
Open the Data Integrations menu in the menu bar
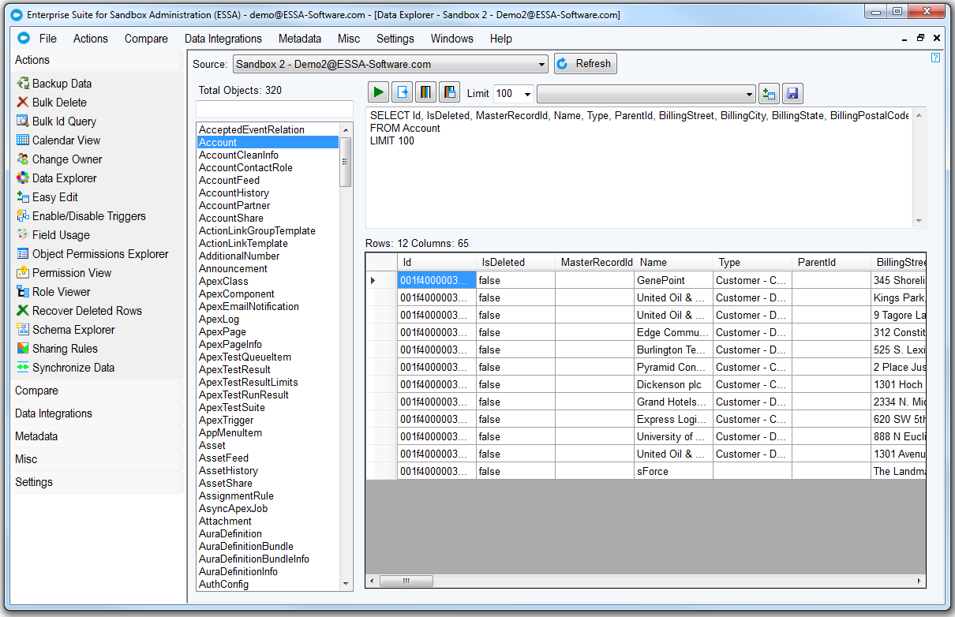(223, 39)
